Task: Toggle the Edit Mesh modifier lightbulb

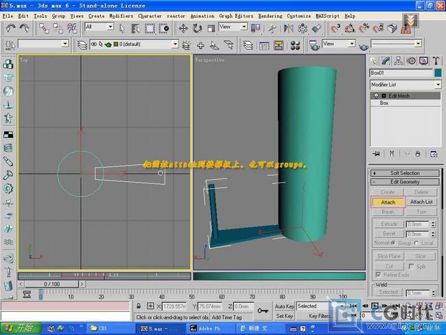Action: click(376, 95)
